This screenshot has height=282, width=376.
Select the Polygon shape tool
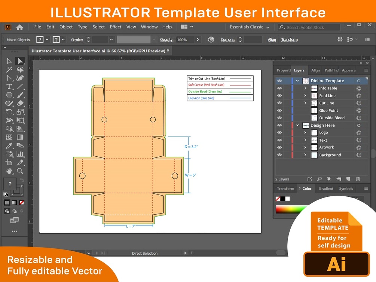click(9, 95)
